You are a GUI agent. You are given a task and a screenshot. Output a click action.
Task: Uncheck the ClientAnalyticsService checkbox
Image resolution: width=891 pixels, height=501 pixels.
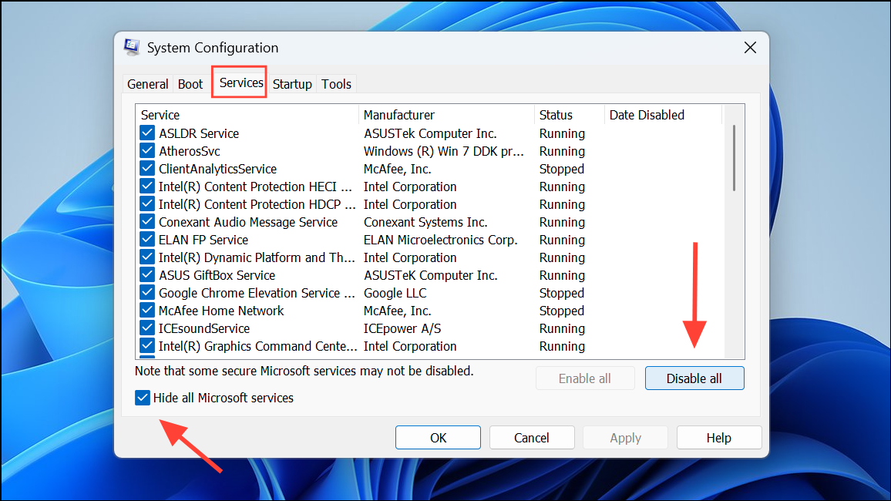[x=147, y=168]
